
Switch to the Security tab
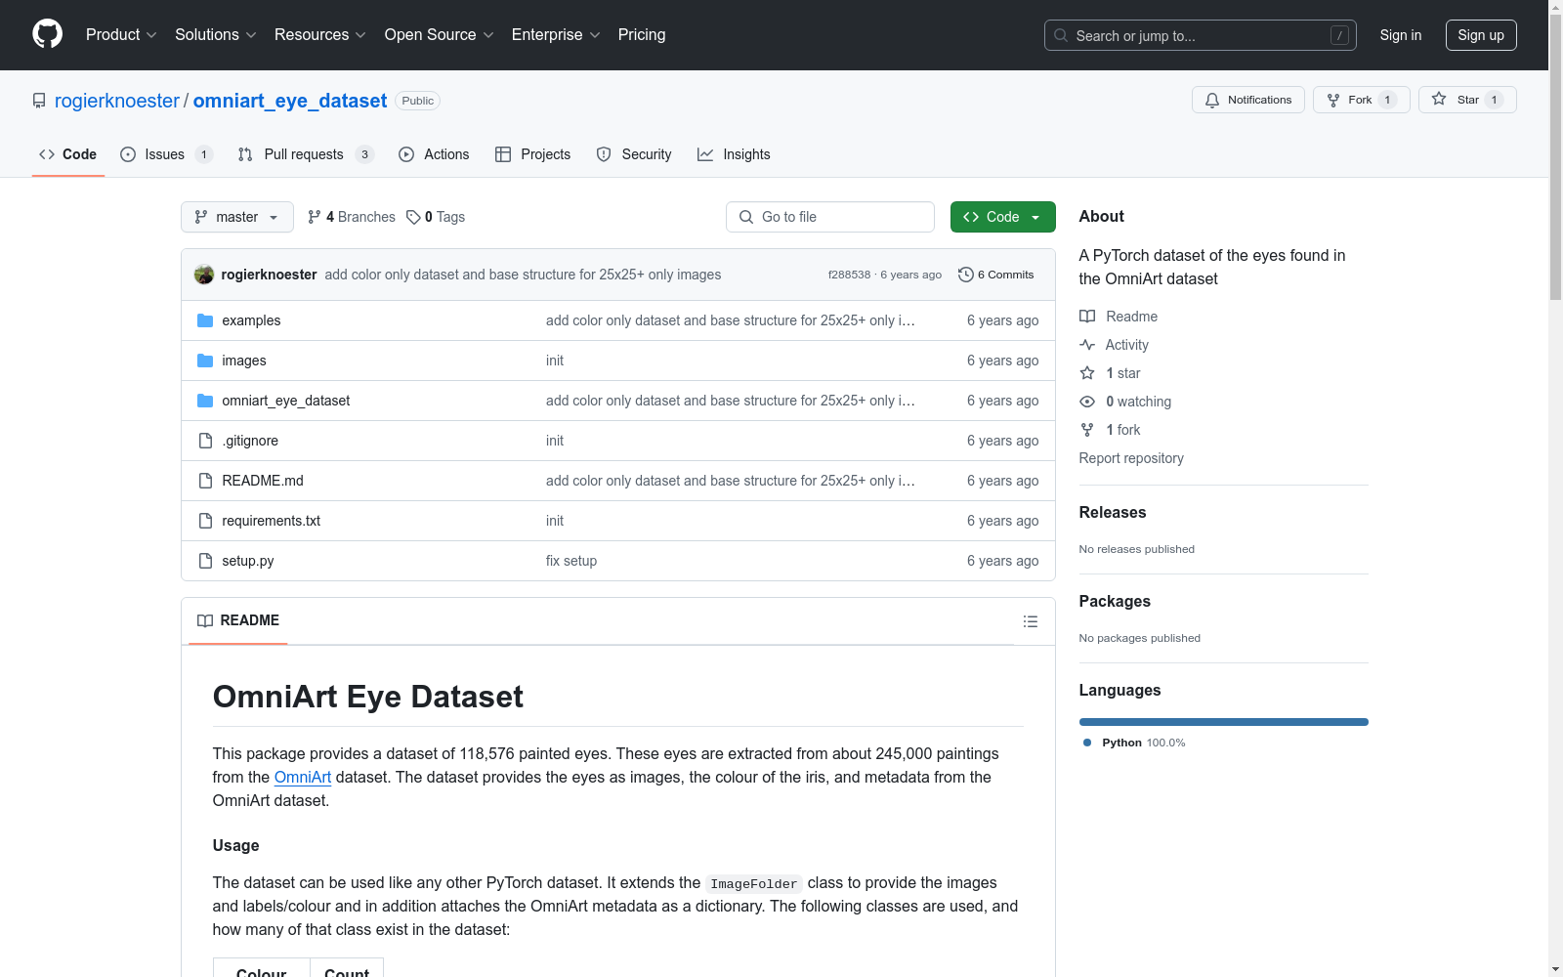click(634, 154)
